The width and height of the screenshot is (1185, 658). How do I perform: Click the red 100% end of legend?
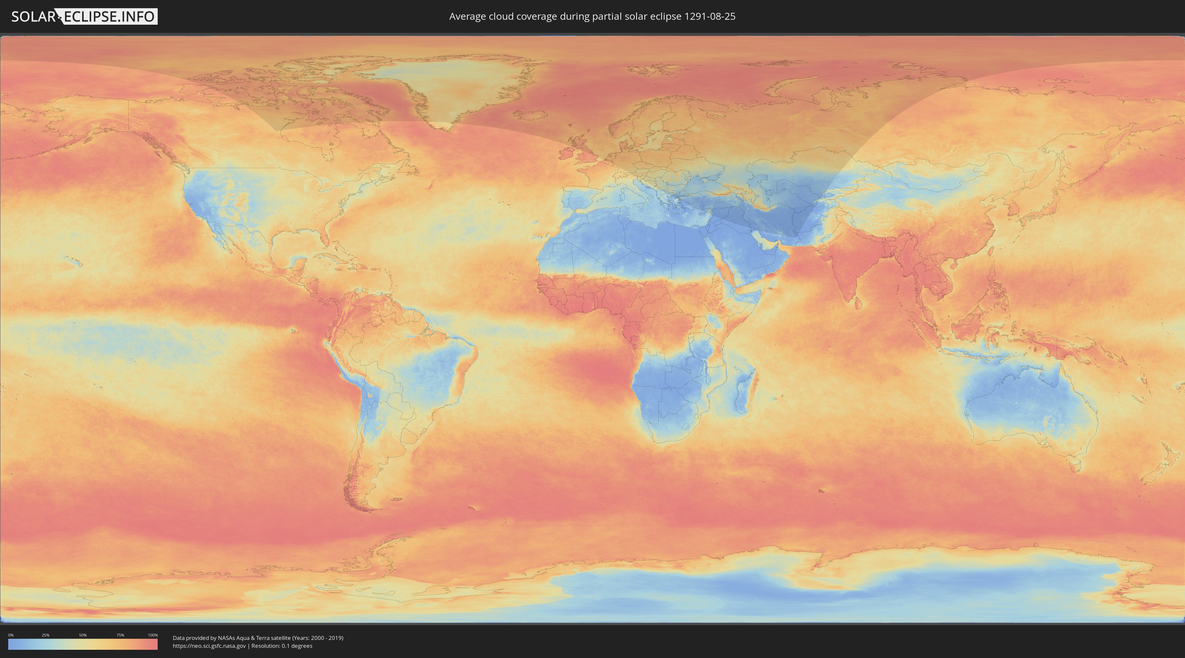155,645
